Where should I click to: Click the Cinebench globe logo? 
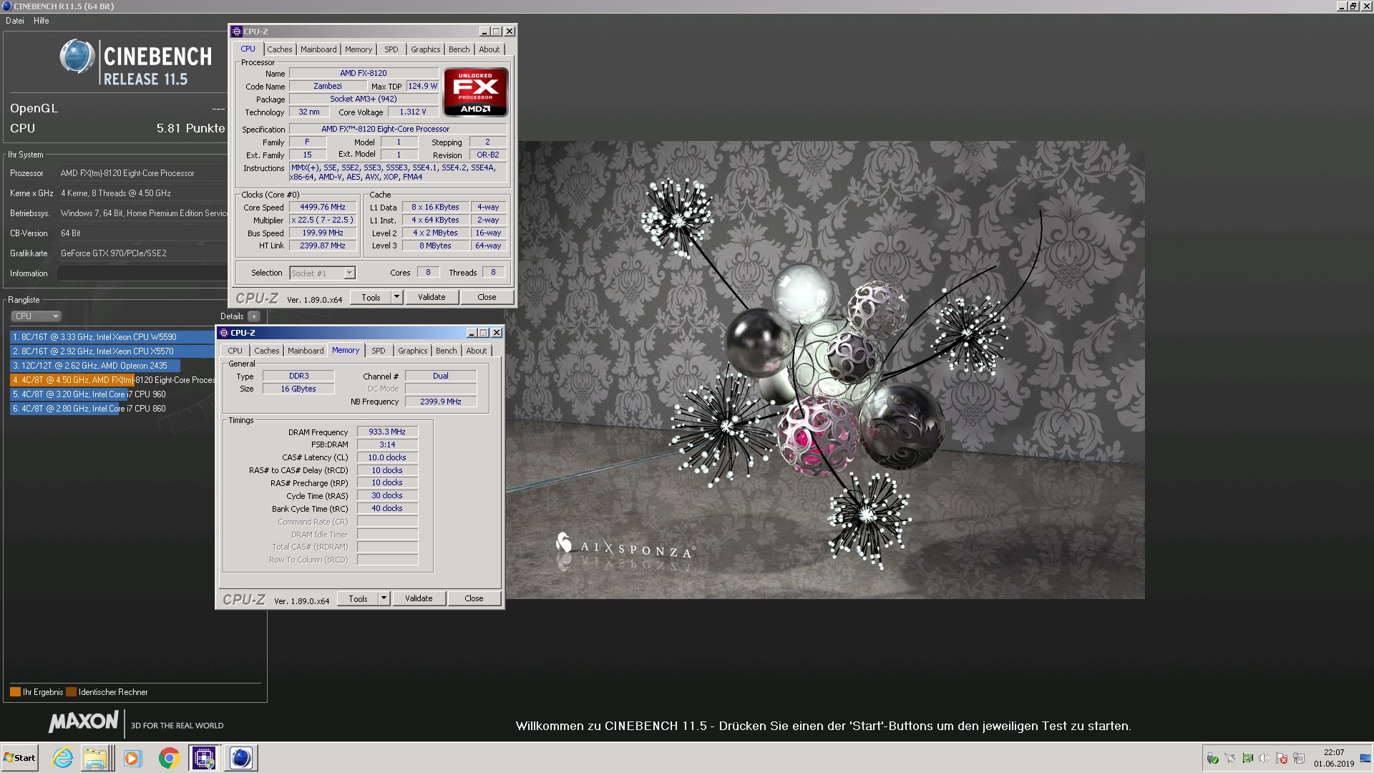coord(77,57)
